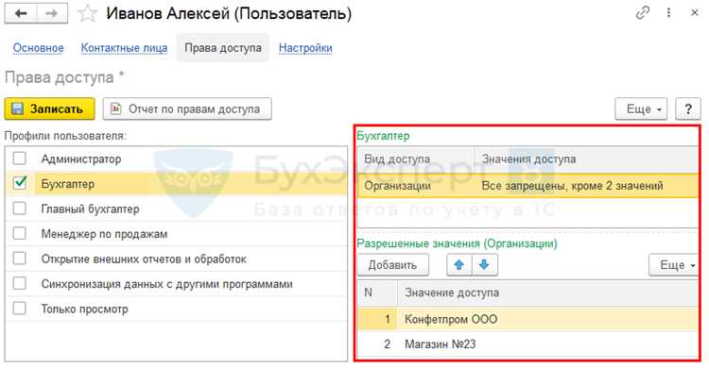The image size is (709, 368).
Task: Go back with the left arrow button
Action: coord(21,13)
